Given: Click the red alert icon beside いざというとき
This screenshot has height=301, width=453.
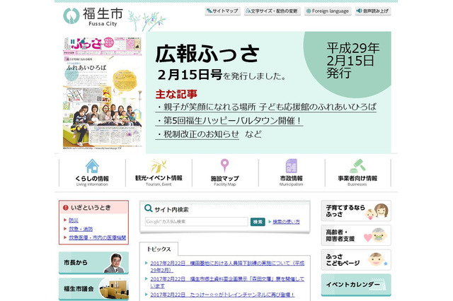Looking at the screenshot, I should (x=66, y=207).
